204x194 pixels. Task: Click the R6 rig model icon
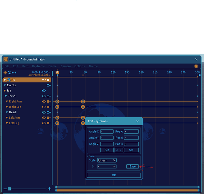pyautogui.click(x=9, y=80)
